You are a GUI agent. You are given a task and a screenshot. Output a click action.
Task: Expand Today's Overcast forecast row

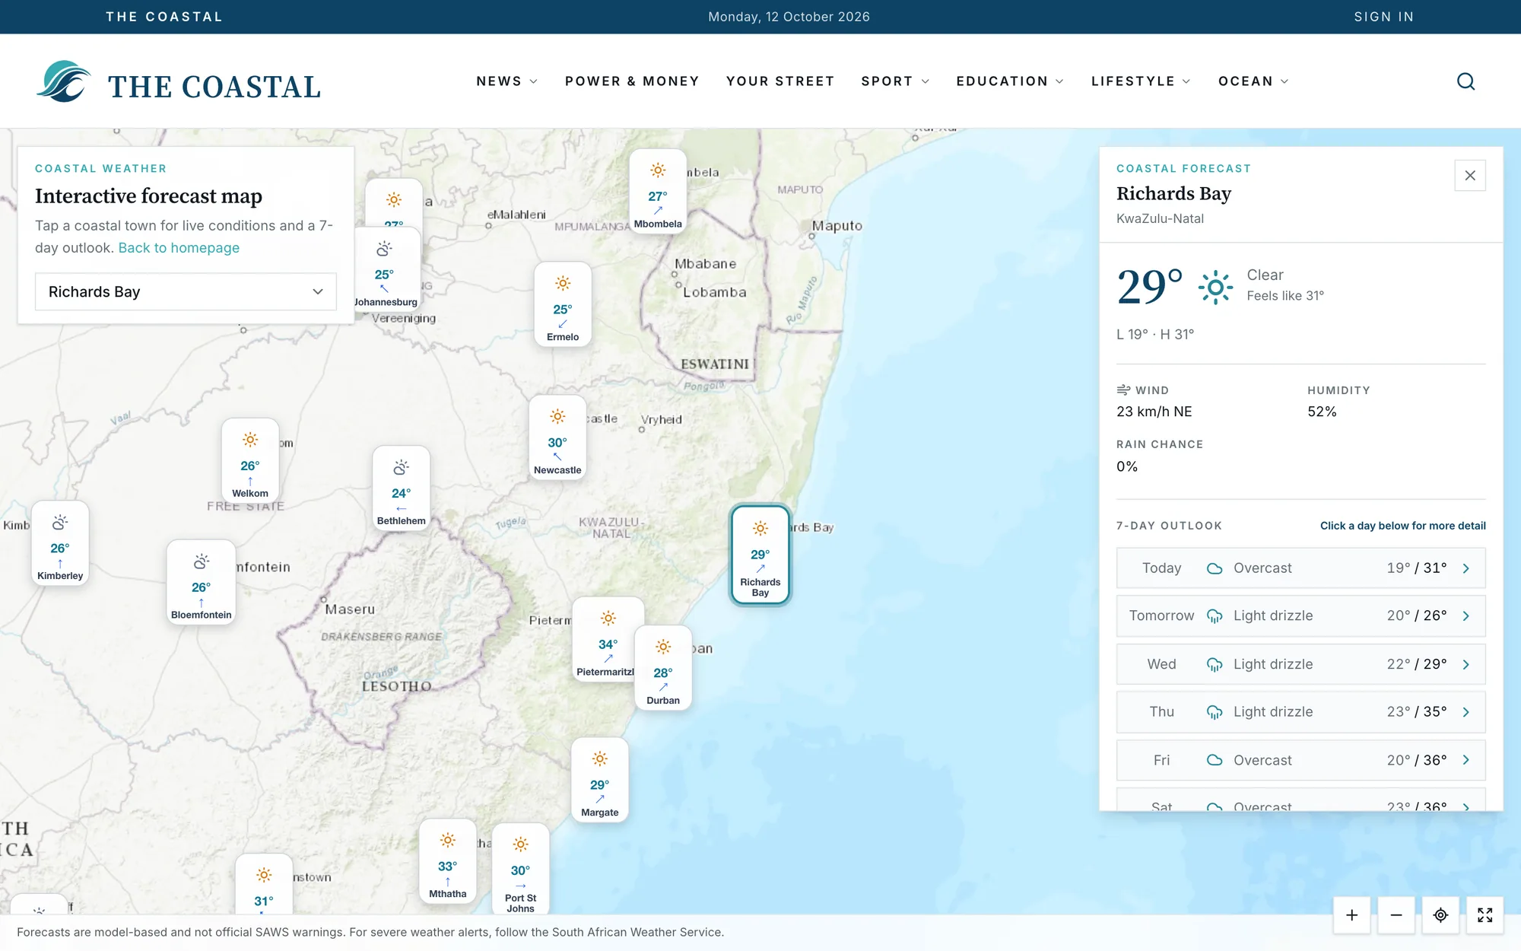click(1300, 568)
